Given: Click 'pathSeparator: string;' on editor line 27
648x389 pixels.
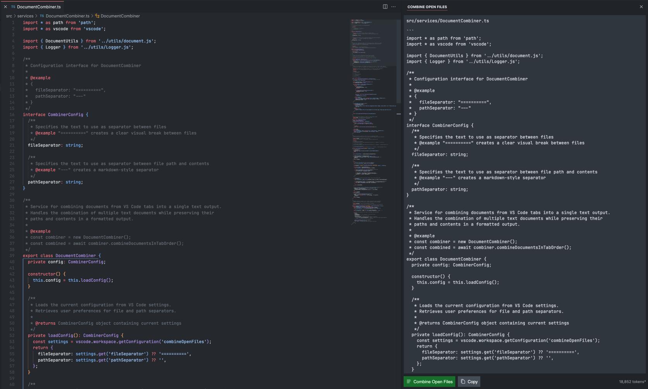Looking at the screenshot, I should (x=55, y=182).
